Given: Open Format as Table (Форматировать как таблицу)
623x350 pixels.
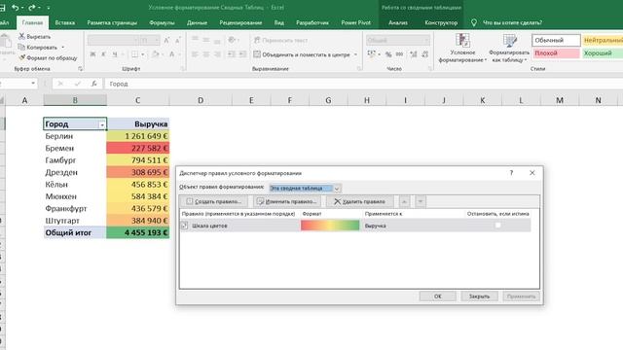Looking at the screenshot, I should pyautogui.click(x=509, y=49).
